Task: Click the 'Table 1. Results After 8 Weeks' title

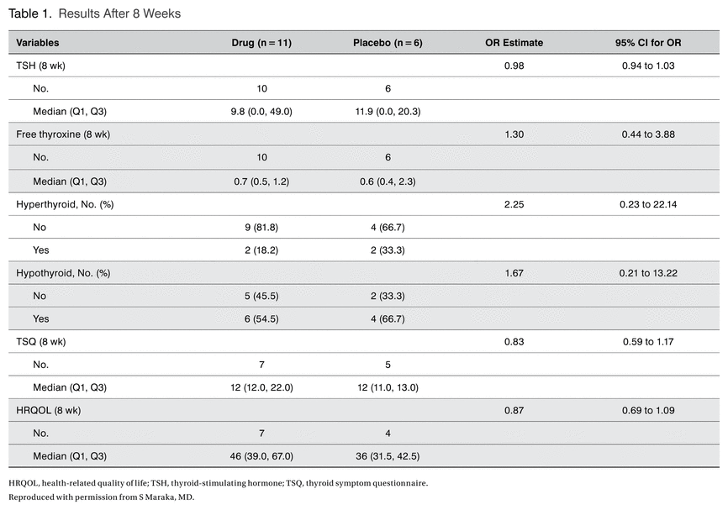Action: coord(94,13)
